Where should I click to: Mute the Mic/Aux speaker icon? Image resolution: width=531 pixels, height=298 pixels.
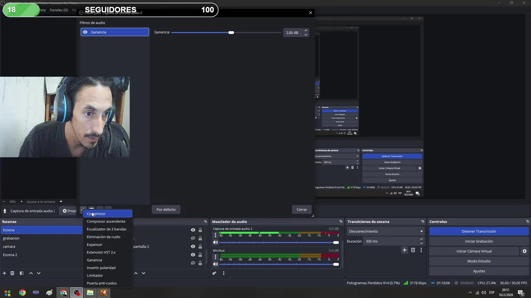[215, 264]
